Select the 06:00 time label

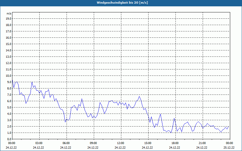(66, 143)
